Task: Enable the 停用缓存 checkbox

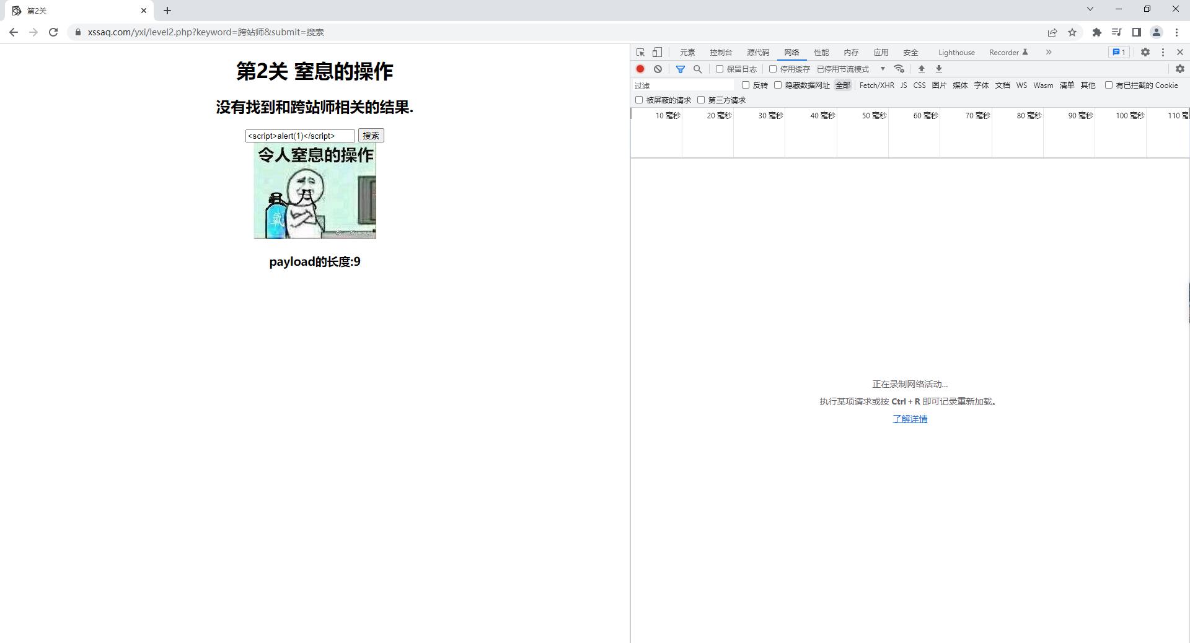Action: [x=773, y=69]
